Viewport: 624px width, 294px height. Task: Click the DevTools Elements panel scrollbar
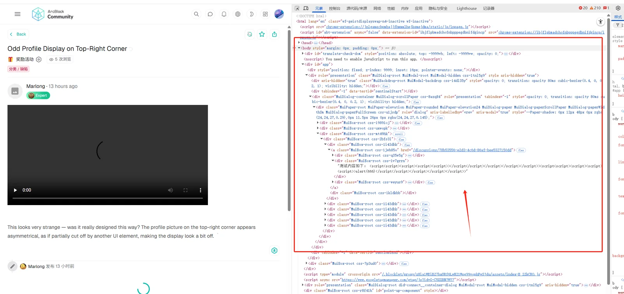608,152
